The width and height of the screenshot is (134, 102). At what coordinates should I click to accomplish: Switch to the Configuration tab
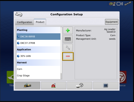24,22
